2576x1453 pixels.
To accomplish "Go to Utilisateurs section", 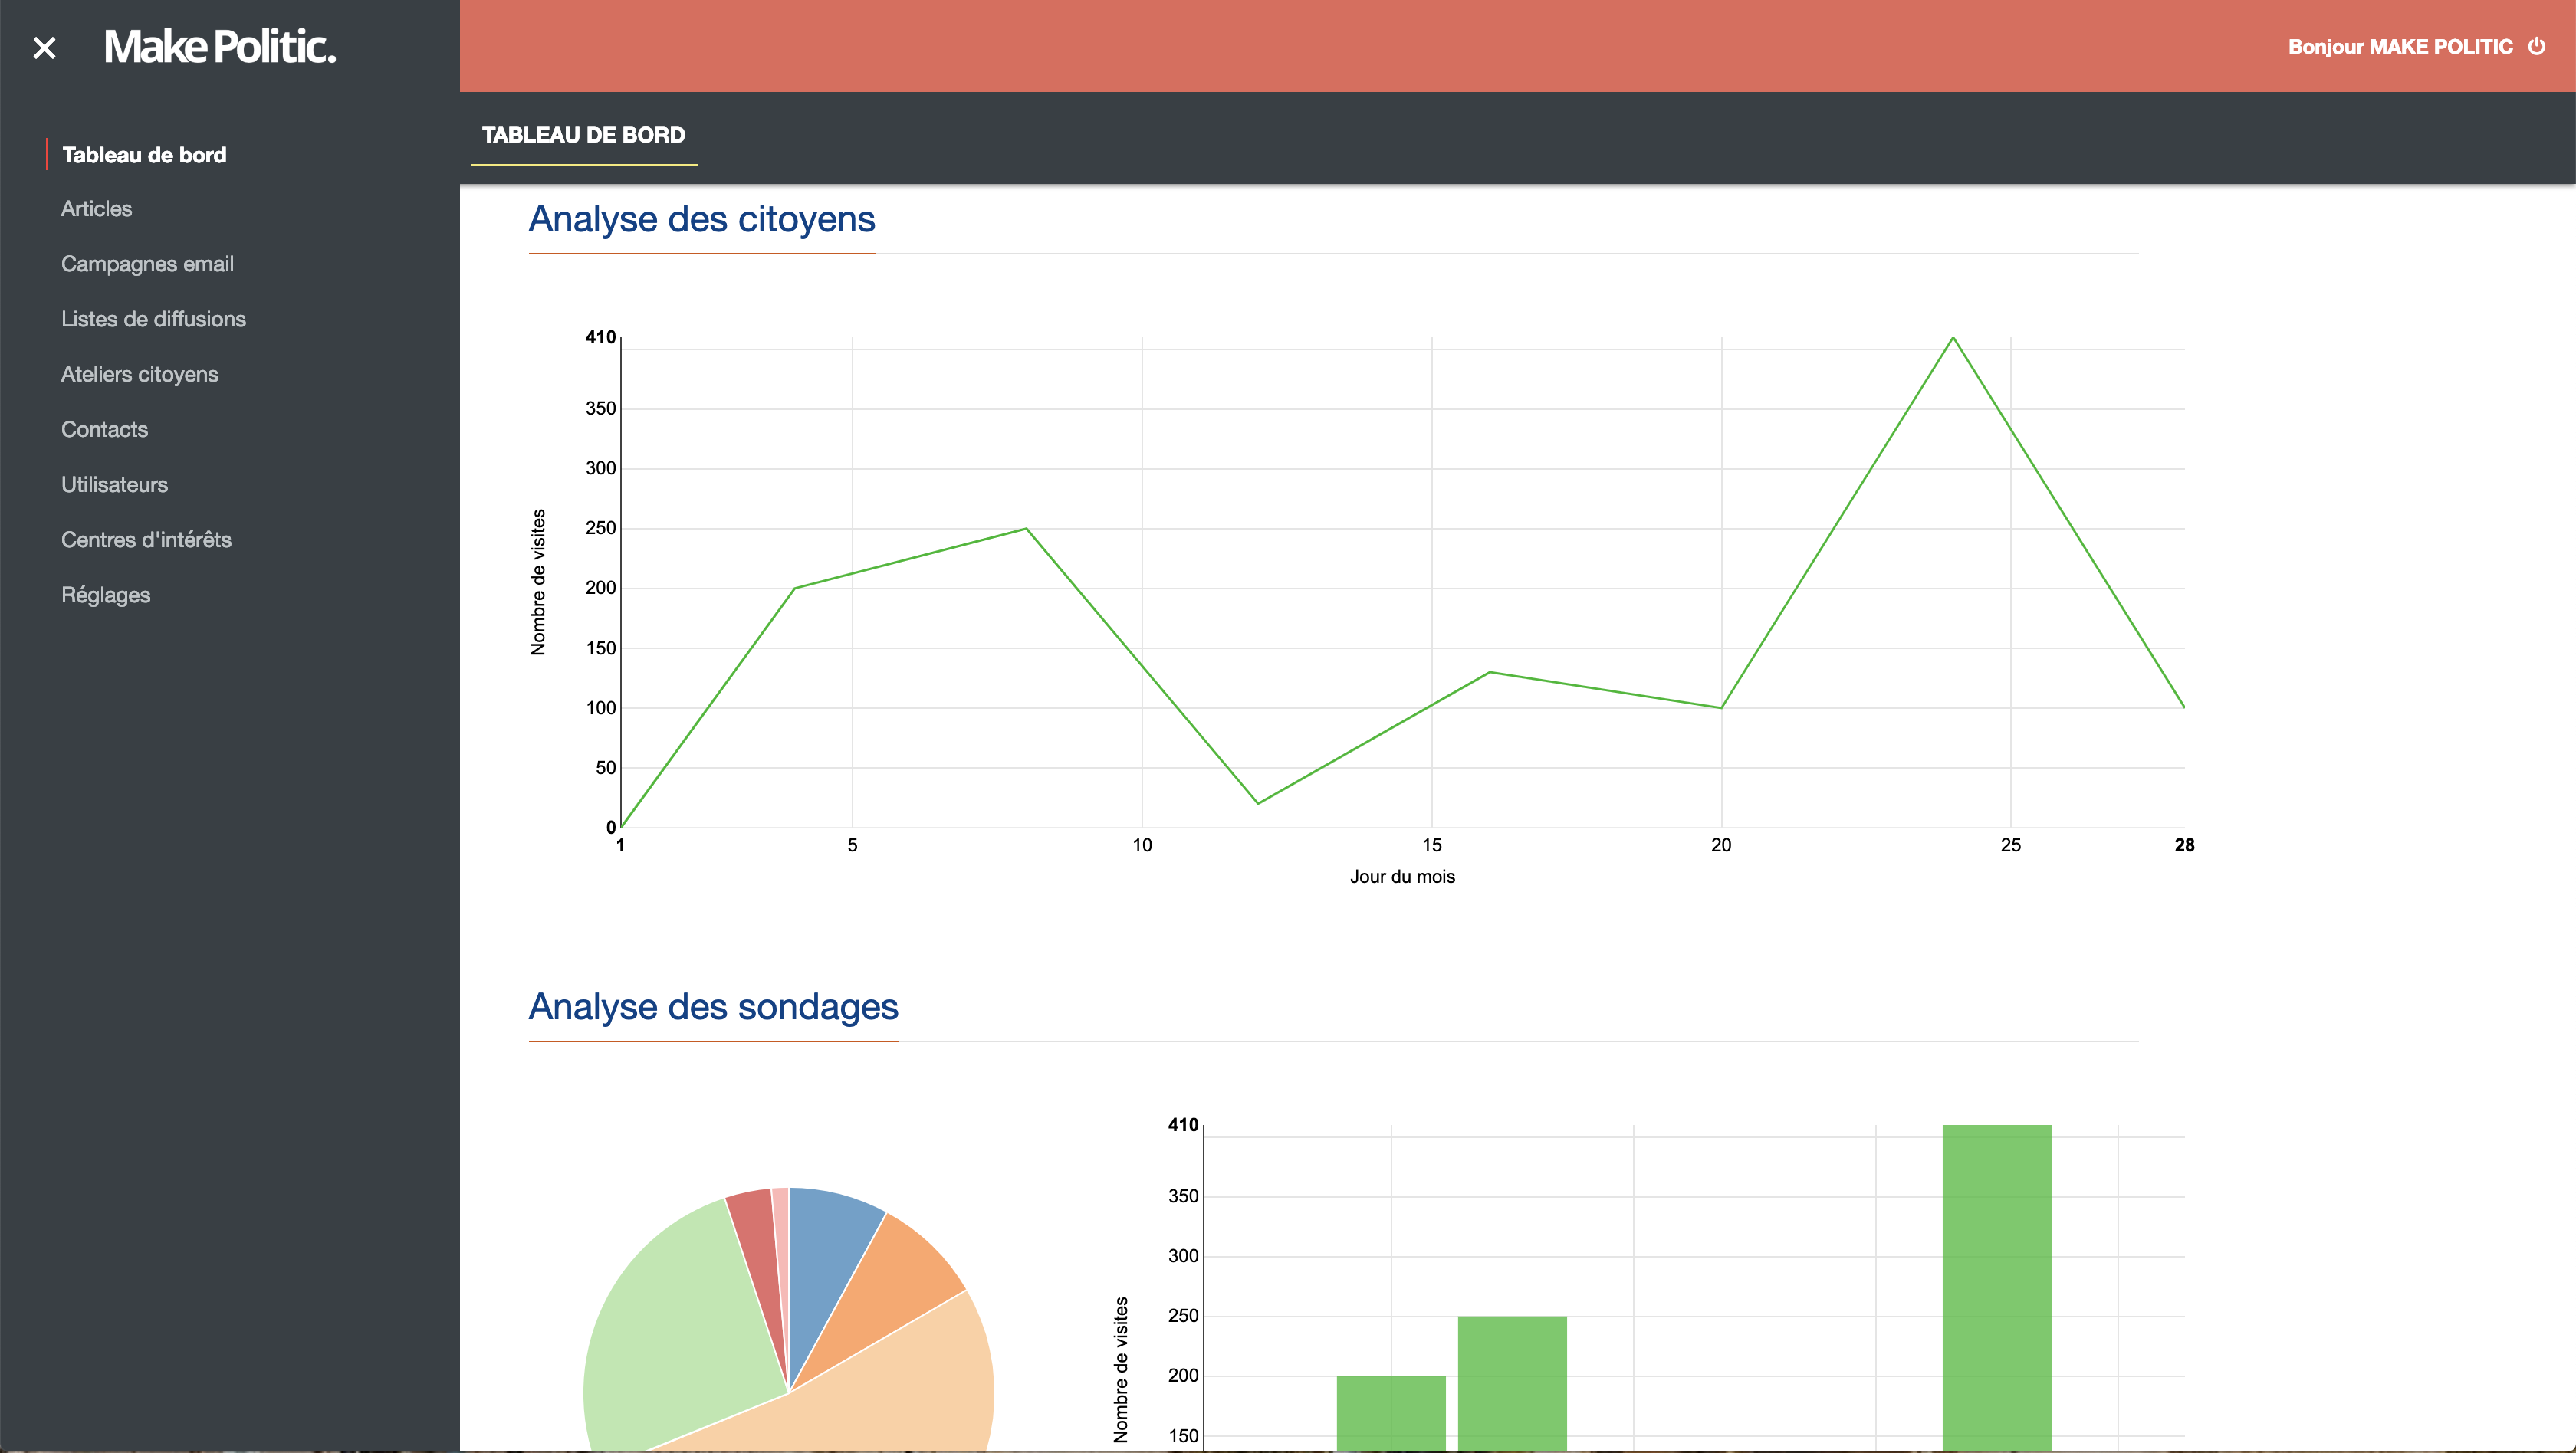I will coord(114,484).
